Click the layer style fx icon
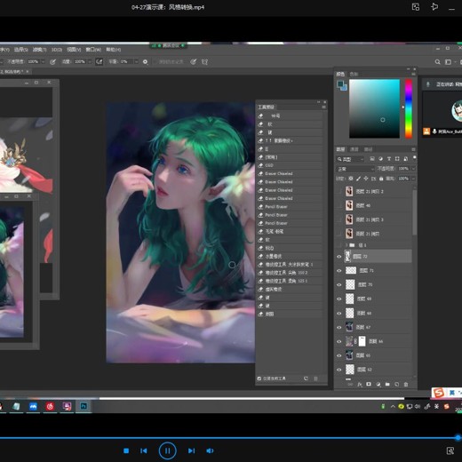 point(360,384)
